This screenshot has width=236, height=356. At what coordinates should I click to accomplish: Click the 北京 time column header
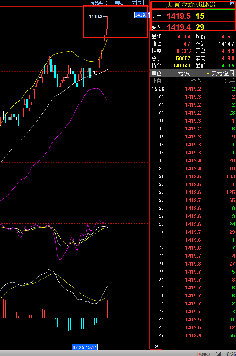click(156, 81)
